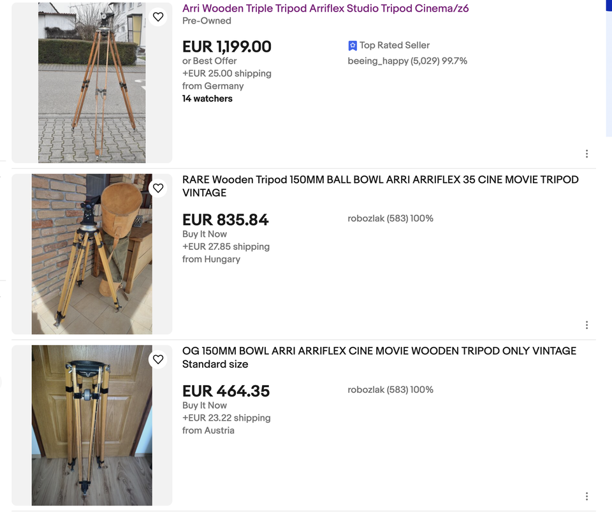Viewport: 612px width, 512px height.
Task: Open Arri Wooden Triple Tripod listing title
Action: pos(325,9)
